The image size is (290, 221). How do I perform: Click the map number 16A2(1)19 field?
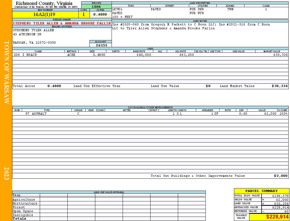pos(45,15)
